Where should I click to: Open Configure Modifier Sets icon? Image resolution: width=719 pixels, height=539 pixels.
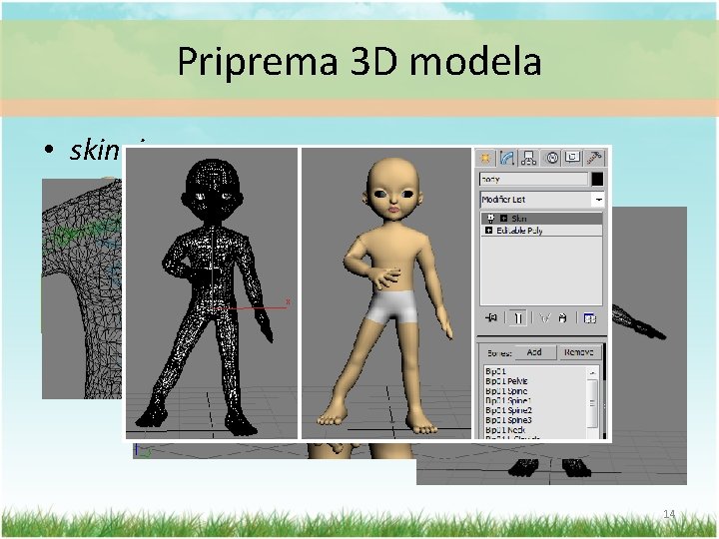click(x=590, y=317)
